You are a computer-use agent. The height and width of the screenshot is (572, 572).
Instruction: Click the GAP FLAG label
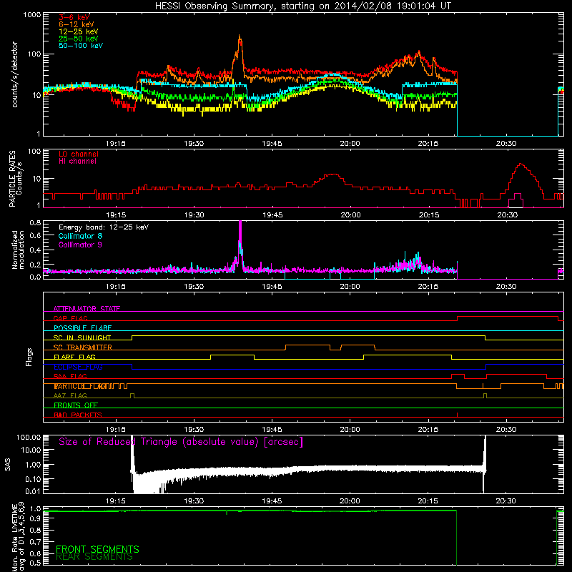tap(70, 318)
